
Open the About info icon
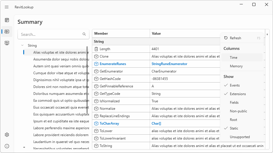tap(7, 146)
